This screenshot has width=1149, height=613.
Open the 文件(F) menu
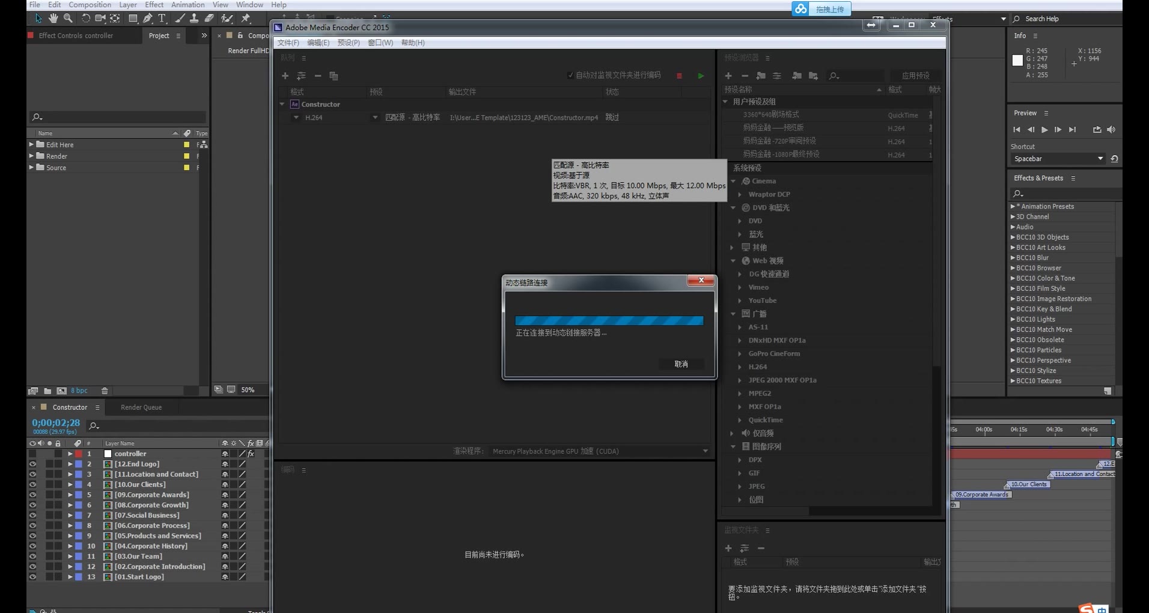288,43
